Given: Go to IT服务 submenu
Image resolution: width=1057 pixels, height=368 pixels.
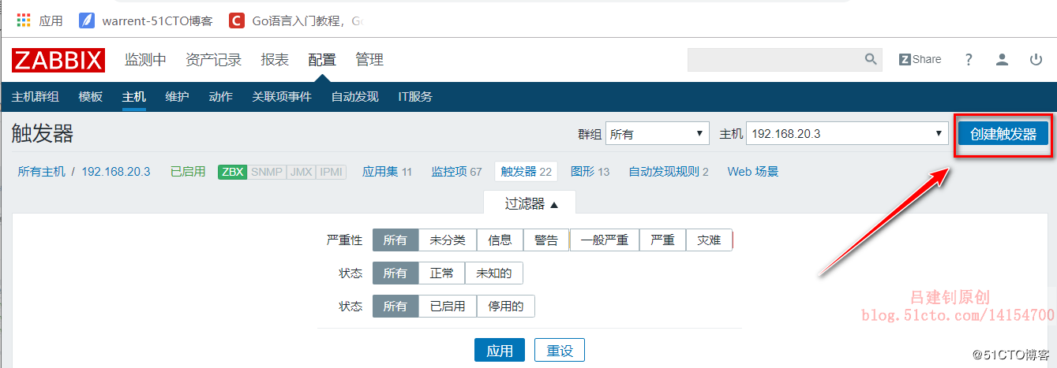Looking at the screenshot, I should [415, 97].
